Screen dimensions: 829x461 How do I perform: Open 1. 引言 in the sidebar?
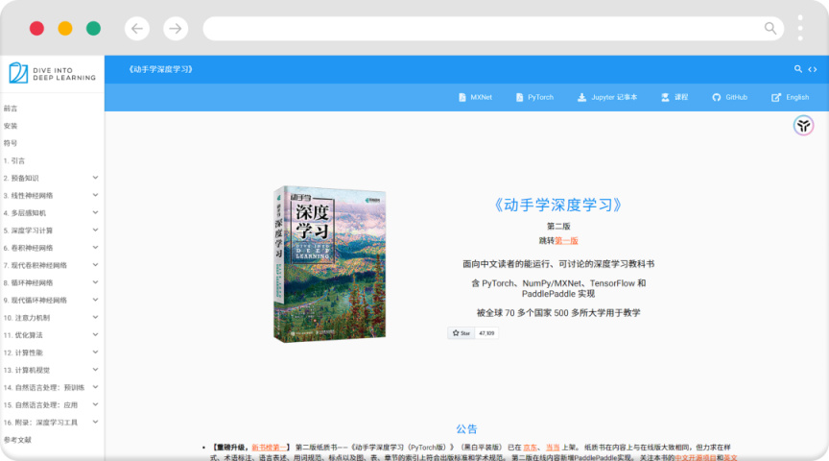coord(13,161)
